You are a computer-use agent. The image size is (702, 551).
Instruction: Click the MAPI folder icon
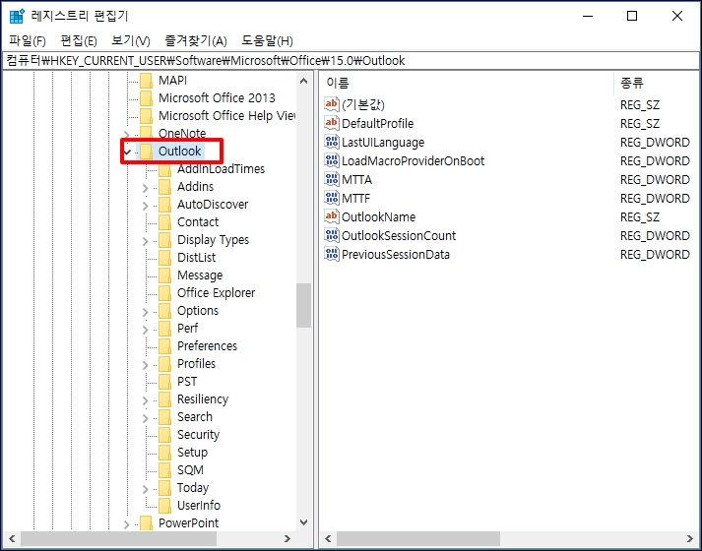[x=146, y=81]
